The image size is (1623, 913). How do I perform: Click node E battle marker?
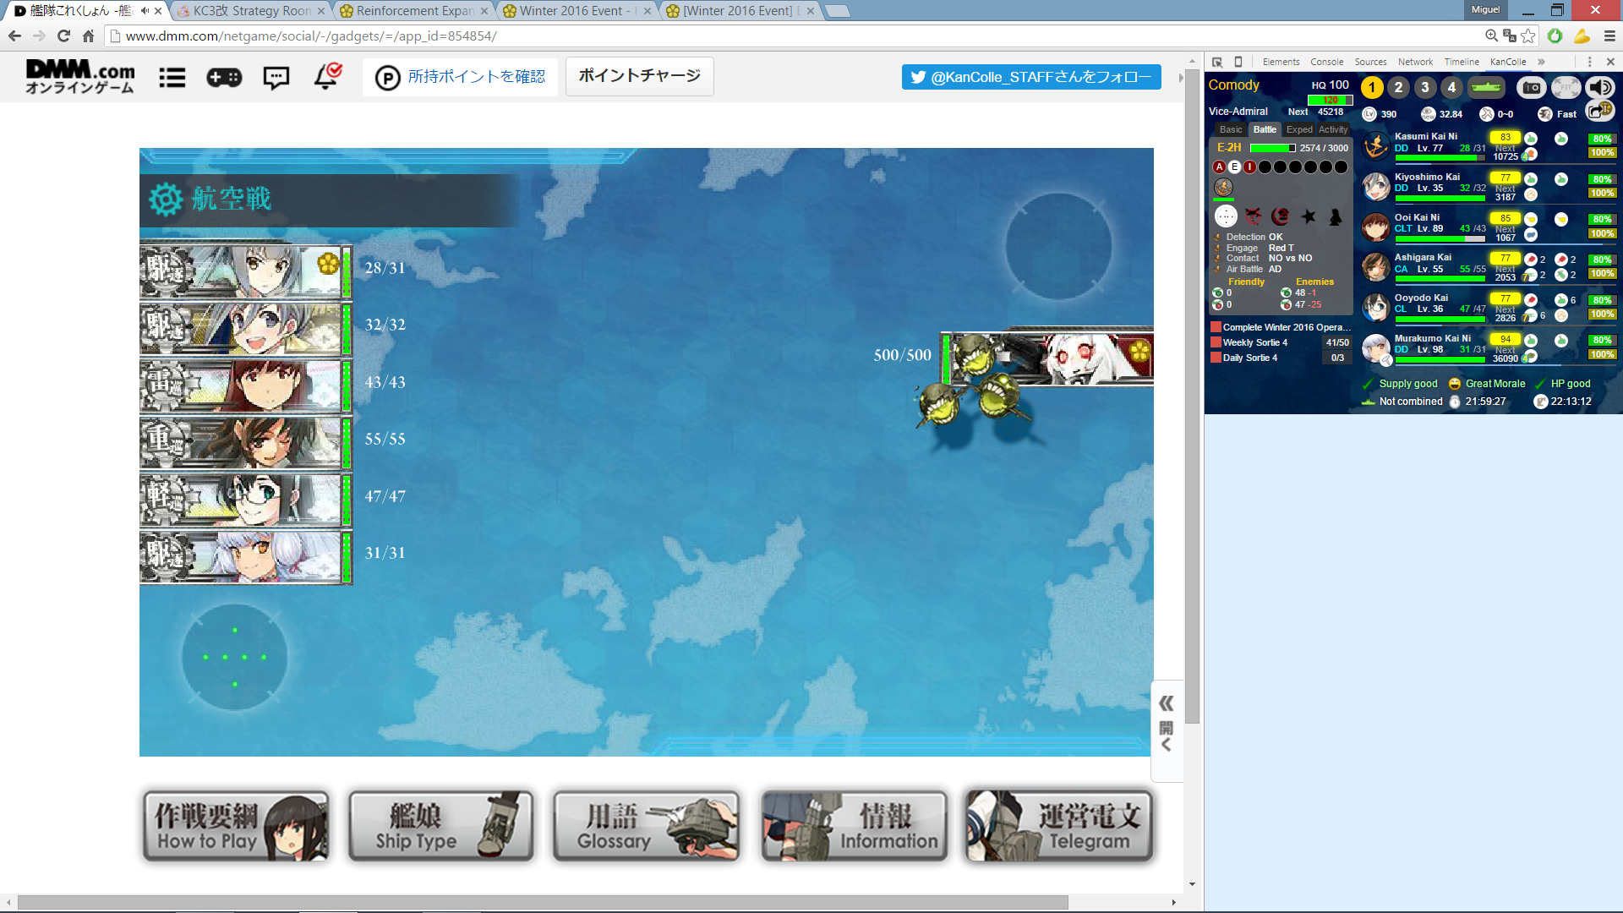click(x=1235, y=167)
